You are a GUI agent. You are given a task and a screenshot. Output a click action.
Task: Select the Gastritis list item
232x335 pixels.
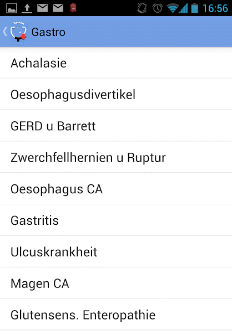116,220
